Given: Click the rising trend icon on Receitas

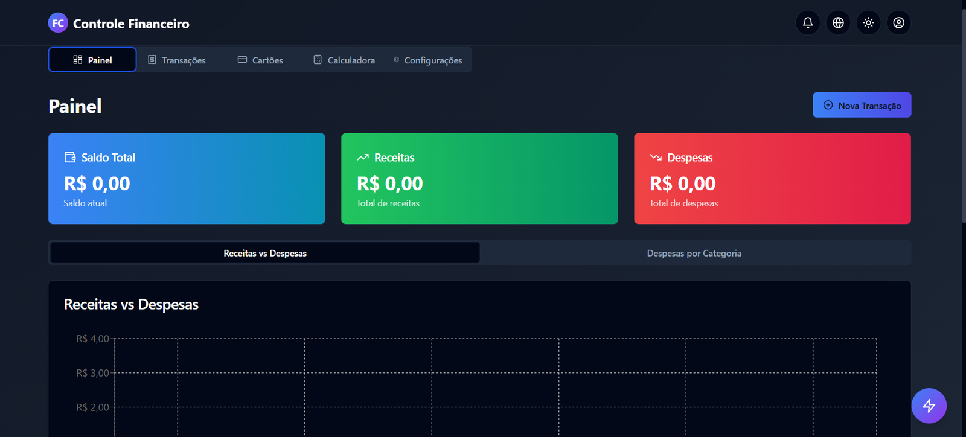Looking at the screenshot, I should pos(363,158).
